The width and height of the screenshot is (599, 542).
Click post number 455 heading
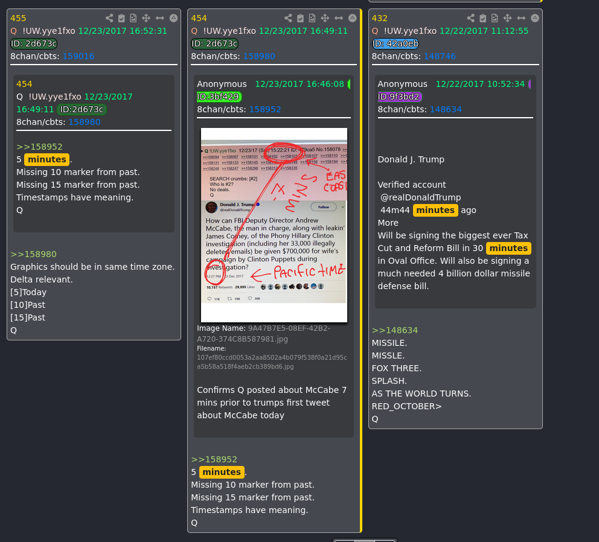click(x=18, y=18)
